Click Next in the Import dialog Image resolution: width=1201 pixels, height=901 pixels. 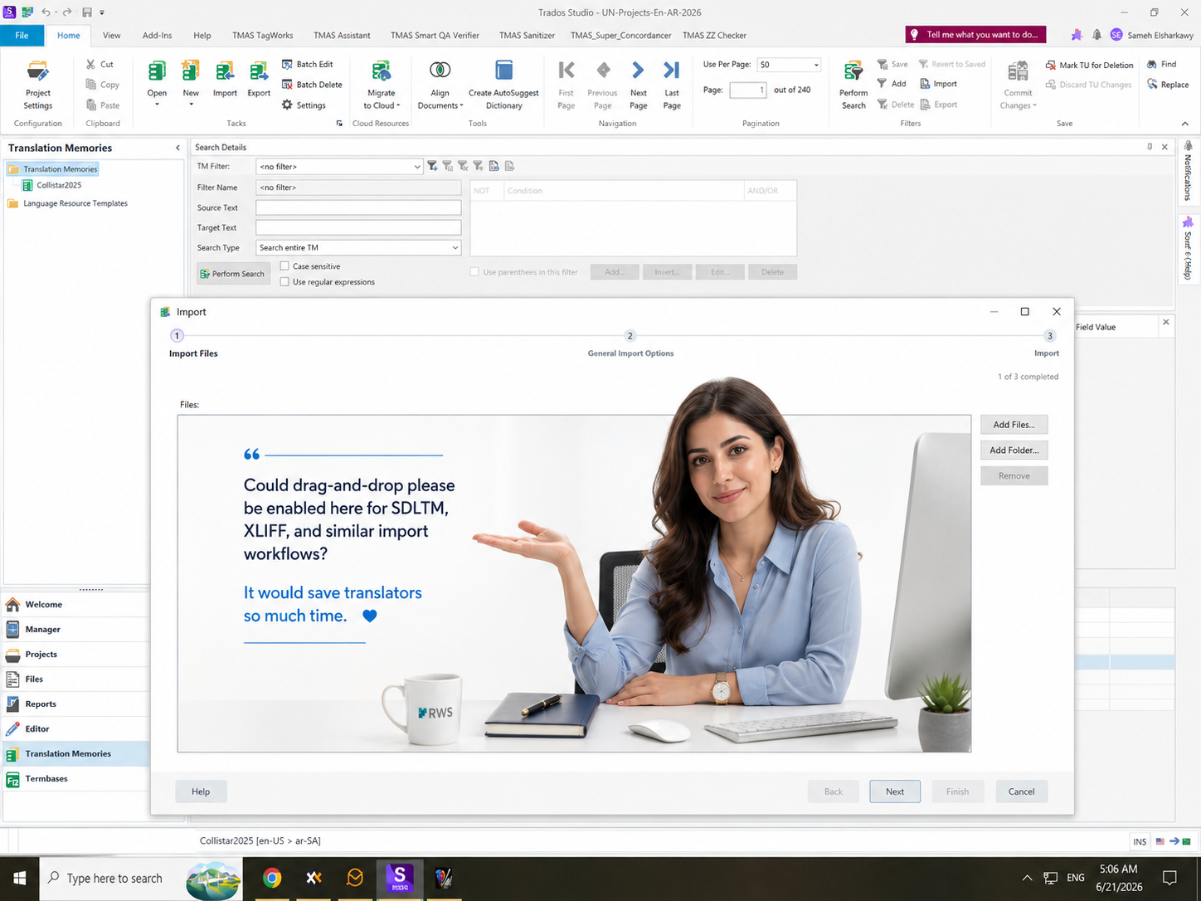894,791
